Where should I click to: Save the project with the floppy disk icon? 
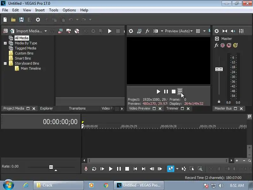tap(22, 20)
